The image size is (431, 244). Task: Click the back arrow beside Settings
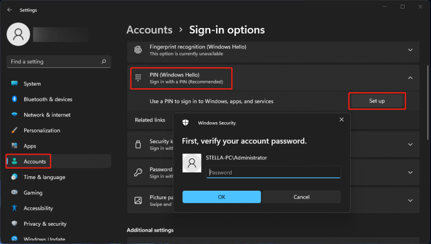[10, 10]
